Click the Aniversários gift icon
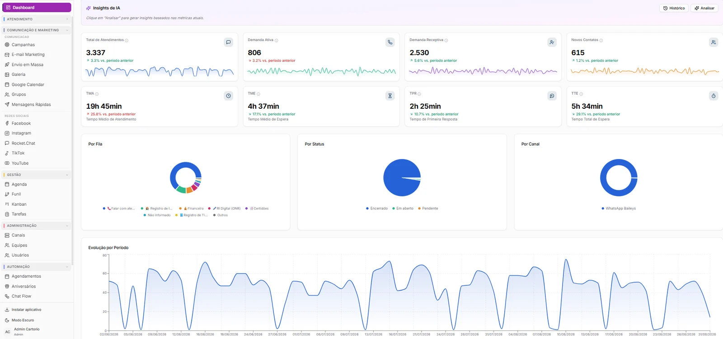Screen dimensions: 723x339 pyautogui.click(x=7, y=286)
